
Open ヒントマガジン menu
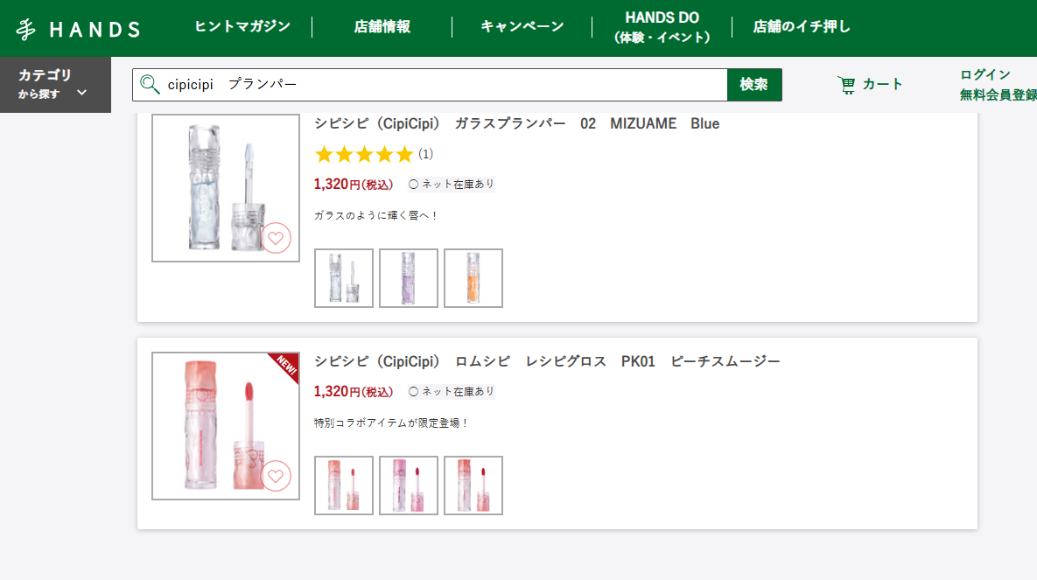tap(242, 27)
